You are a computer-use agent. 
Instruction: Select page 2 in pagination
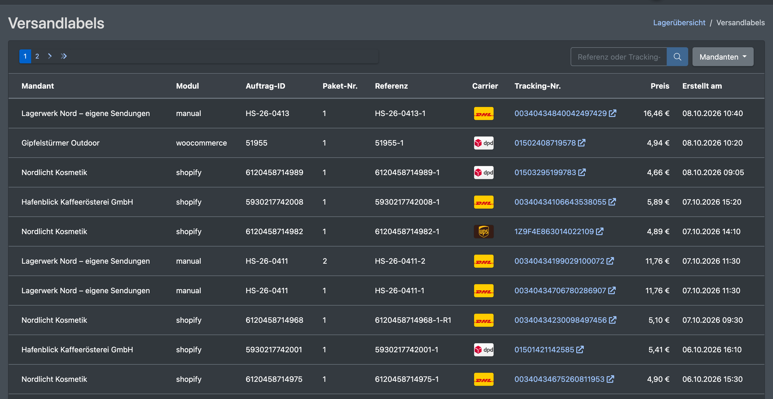(x=37, y=56)
